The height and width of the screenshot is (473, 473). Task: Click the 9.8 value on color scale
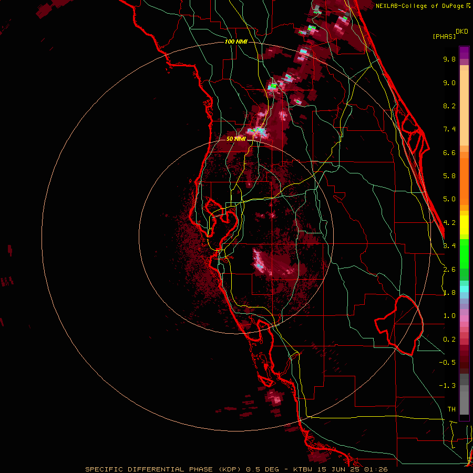click(x=449, y=59)
